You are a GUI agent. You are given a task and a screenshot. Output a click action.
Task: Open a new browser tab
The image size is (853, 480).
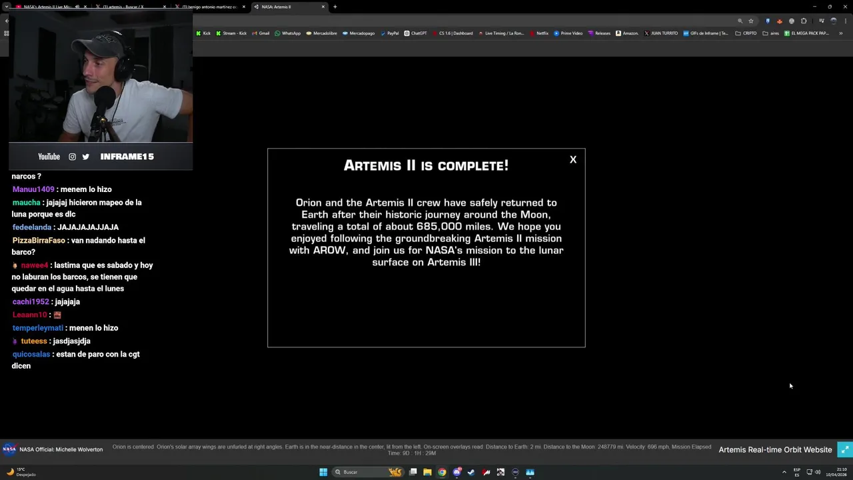[335, 7]
